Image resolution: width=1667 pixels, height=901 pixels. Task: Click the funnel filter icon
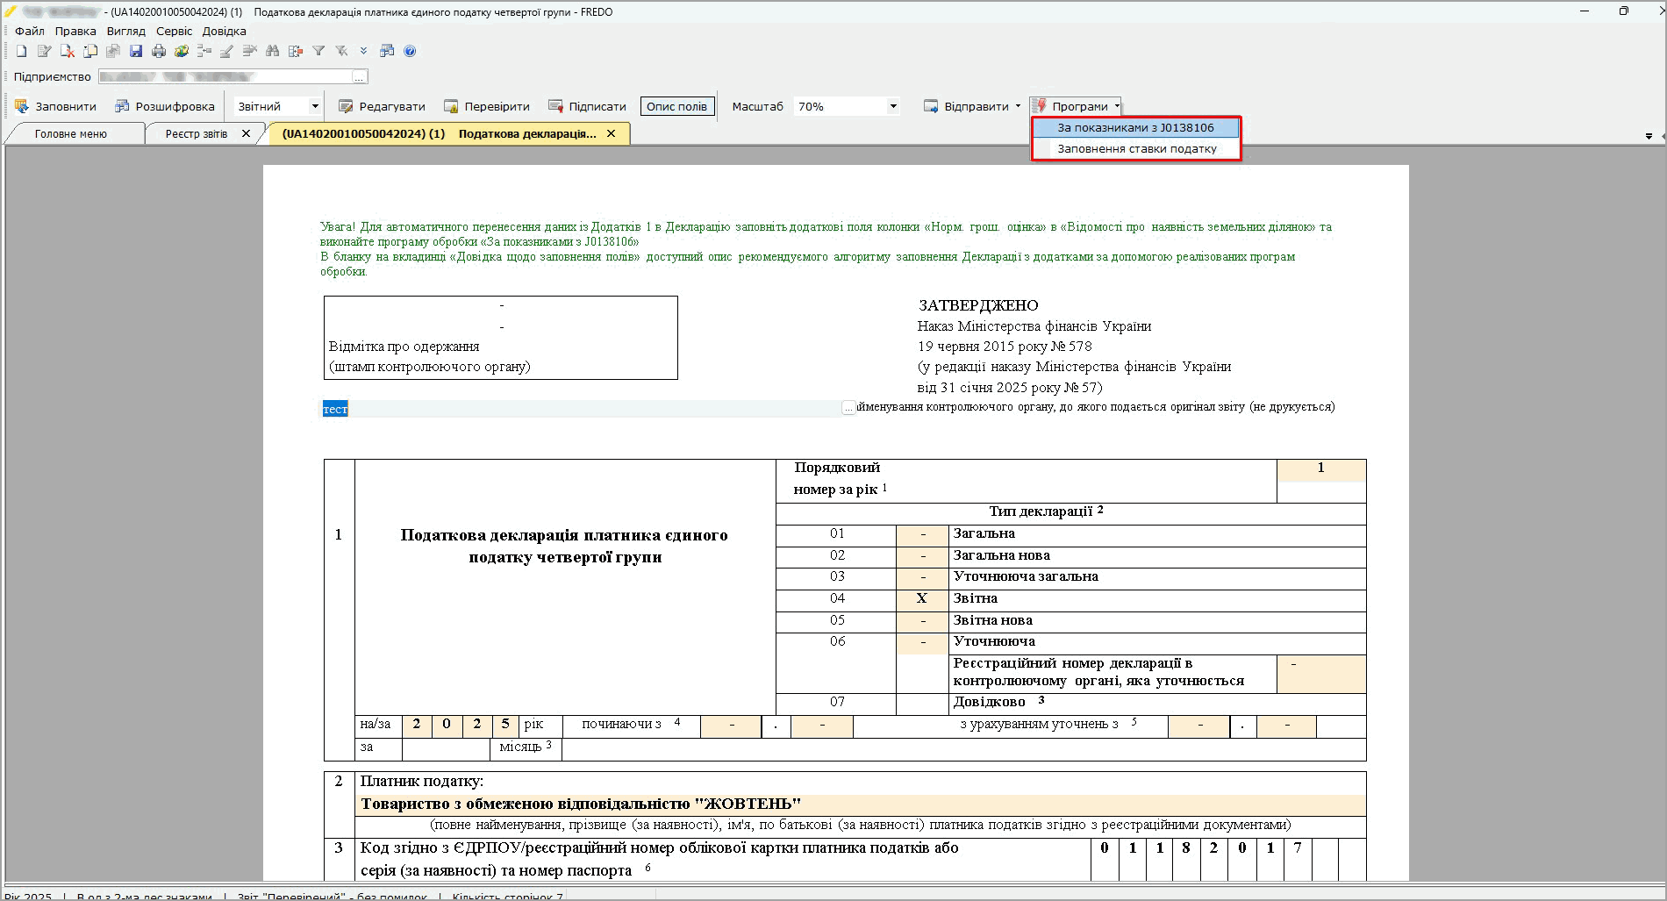pos(318,51)
